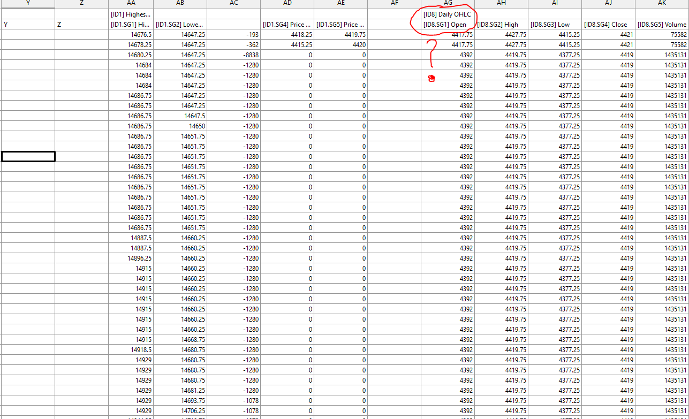Image resolution: width=689 pixels, height=419 pixels.
Task: Click the cell showing -193
Action: pyautogui.click(x=233, y=35)
